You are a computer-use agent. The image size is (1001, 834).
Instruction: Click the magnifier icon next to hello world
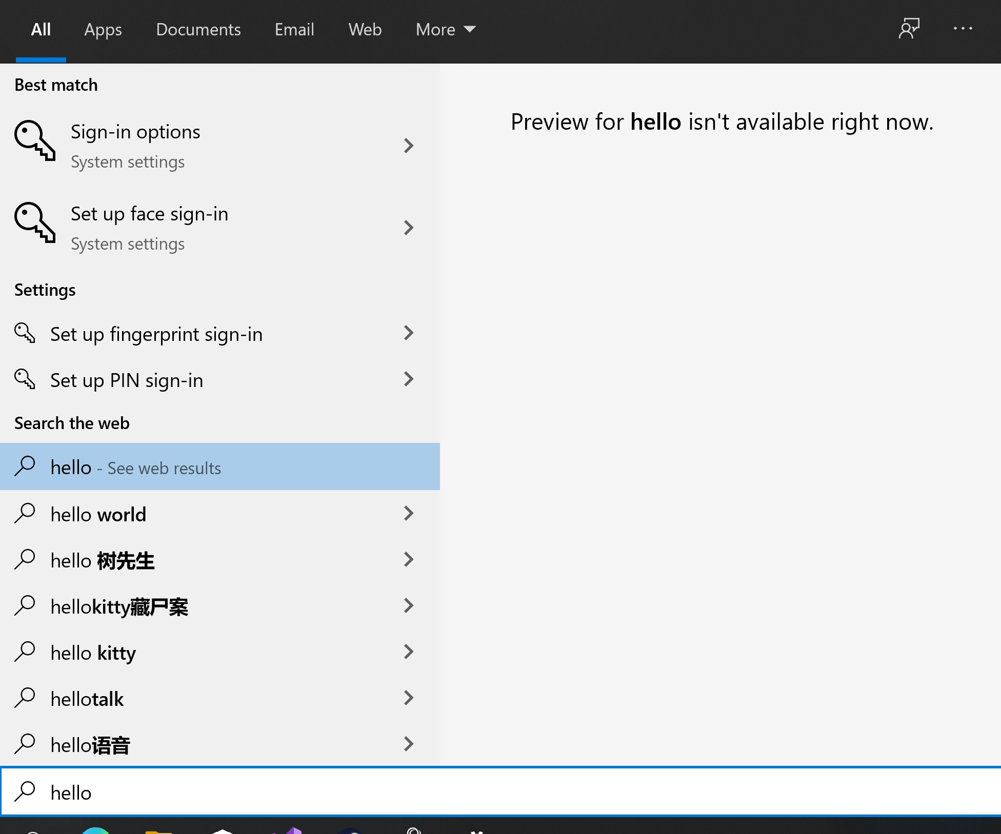[24, 513]
